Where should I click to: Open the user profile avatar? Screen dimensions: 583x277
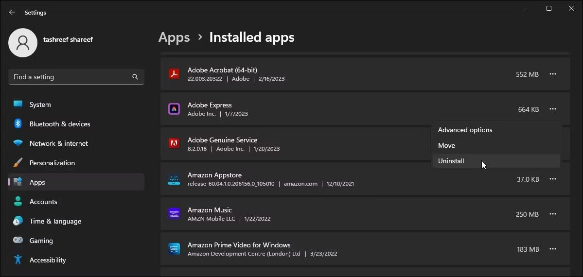[23, 43]
